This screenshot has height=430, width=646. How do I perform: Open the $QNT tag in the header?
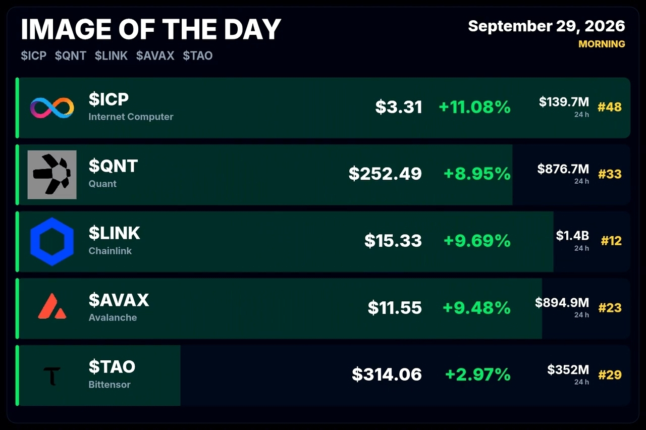[x=71, y=56]
